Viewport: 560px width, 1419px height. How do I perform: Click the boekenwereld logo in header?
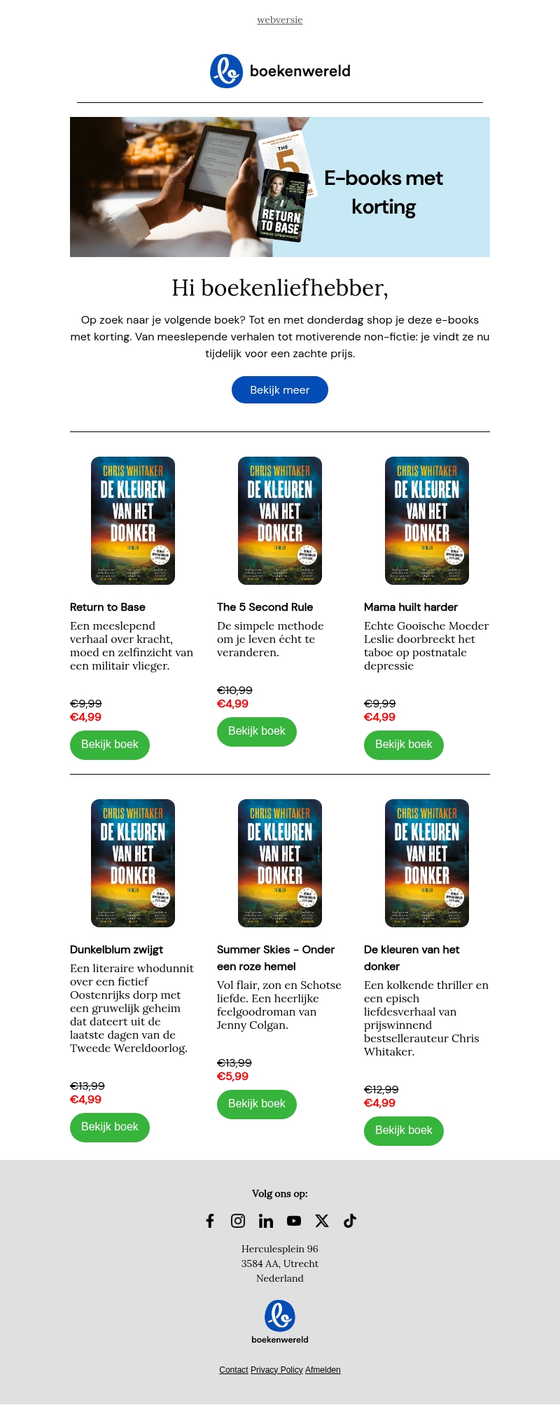pyautogui.click(x=280, y=71)
